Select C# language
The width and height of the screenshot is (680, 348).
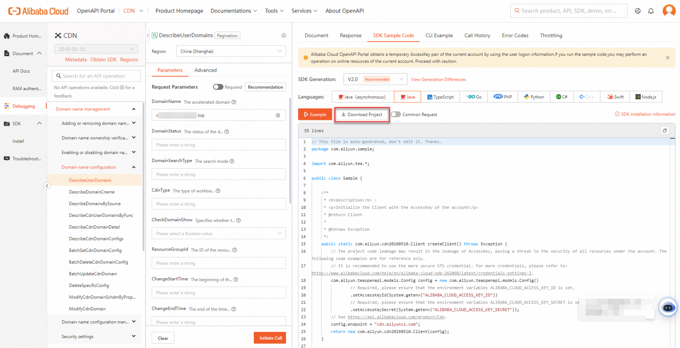click(x=561, y=97)
